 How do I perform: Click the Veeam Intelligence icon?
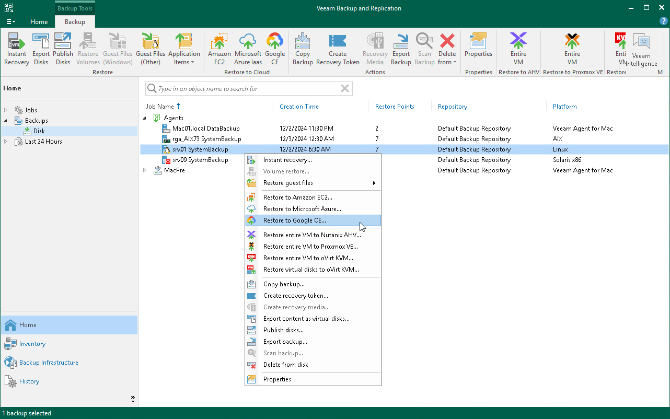[x=641, y=50]
